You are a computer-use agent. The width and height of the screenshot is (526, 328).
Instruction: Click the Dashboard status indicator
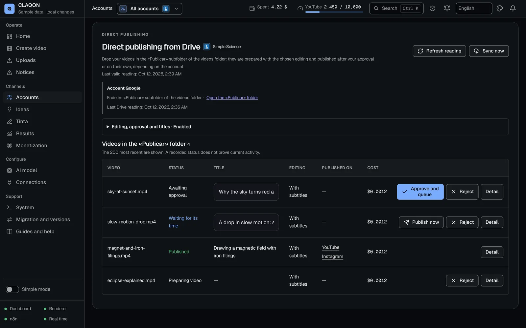[x=18, y=309]
